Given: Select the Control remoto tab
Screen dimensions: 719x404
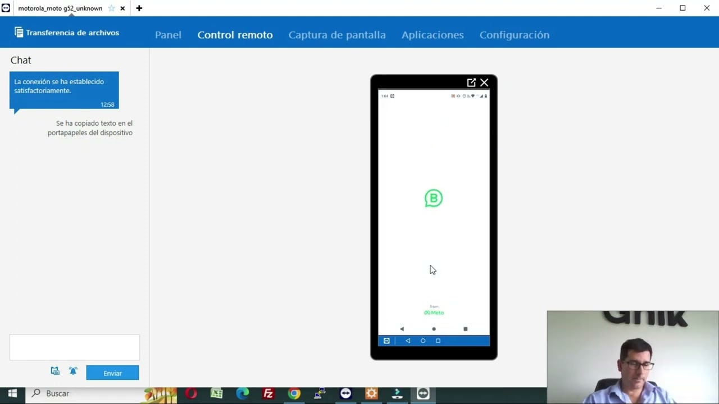Looking at the screenshot, I should pyautogui.click(x=235, y=35).
